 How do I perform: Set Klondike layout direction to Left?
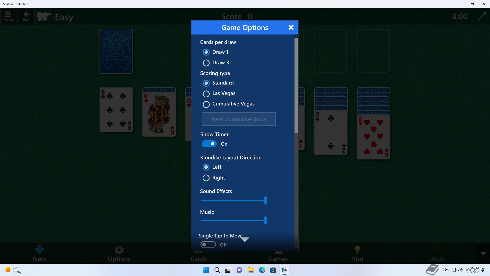click(x=206, y=167)
